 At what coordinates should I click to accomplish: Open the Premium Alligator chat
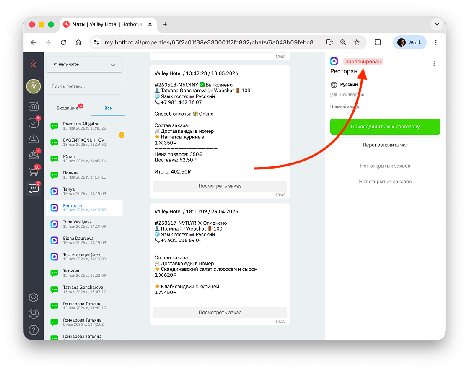[x=84, y=126]
